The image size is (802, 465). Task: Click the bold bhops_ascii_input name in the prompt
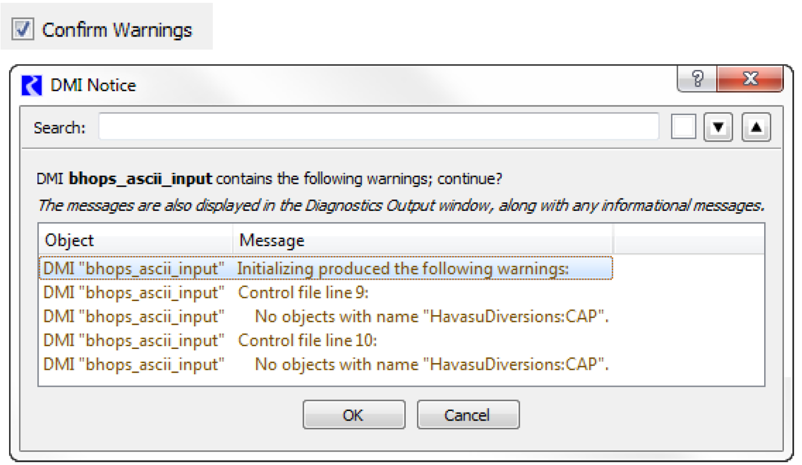point(141,179)
